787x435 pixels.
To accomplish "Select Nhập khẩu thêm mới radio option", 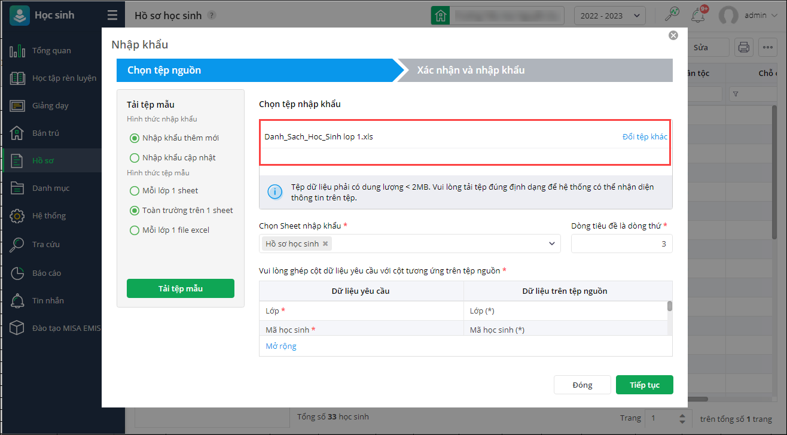I will pos(135,138).
